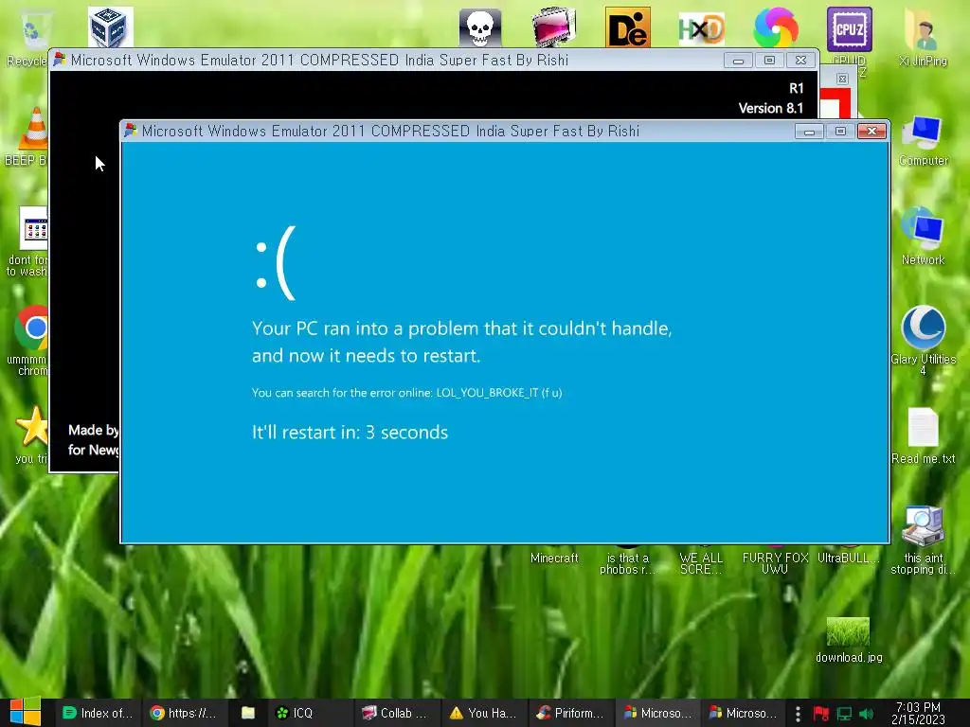
Task: Switch to 'Index of...' taskbar item
Action: pyautogui.click(x=98, y=713)
